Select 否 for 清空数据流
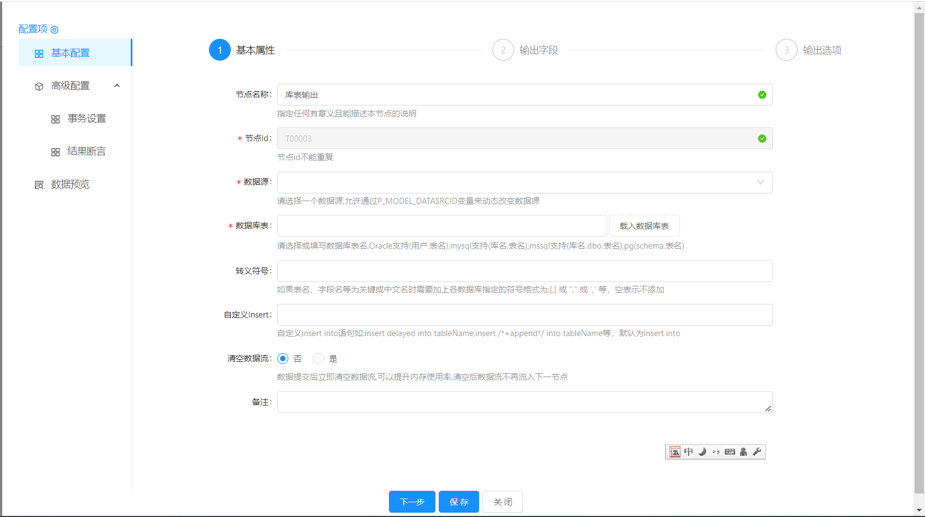925x517 pixels. (283, 359)
